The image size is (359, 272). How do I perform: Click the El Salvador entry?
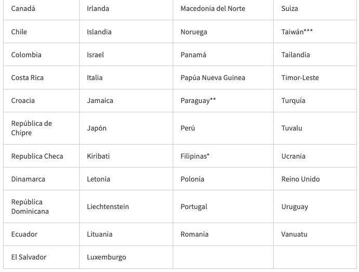coord(29,257)
